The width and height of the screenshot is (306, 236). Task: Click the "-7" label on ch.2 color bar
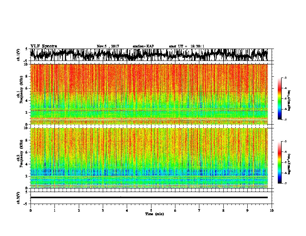point(285,183)
